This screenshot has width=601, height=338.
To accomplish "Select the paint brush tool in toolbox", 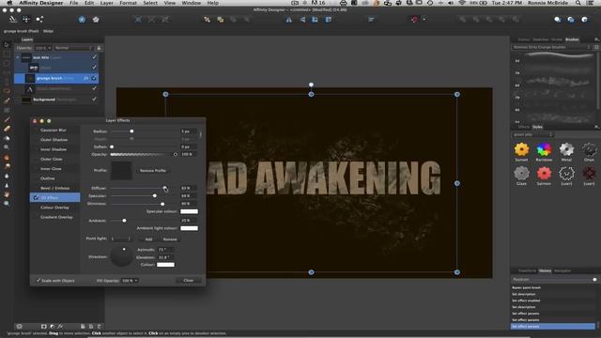I will coord(7,100).
